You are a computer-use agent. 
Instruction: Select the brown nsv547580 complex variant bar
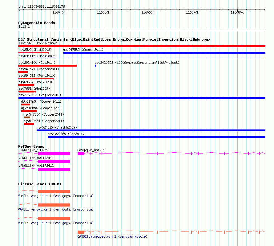click(x=27, y=117)
